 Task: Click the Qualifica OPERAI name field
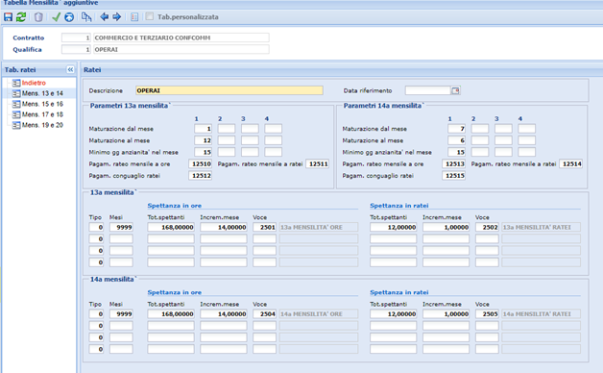click(x=181, y=49)
